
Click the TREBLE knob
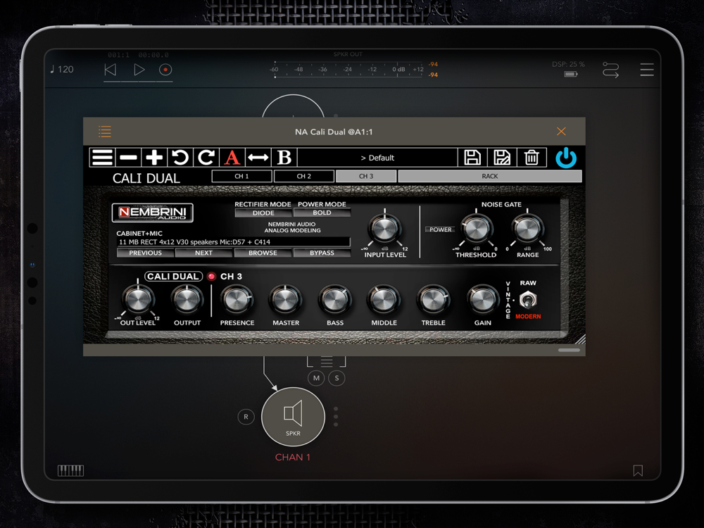click(433, 300)
